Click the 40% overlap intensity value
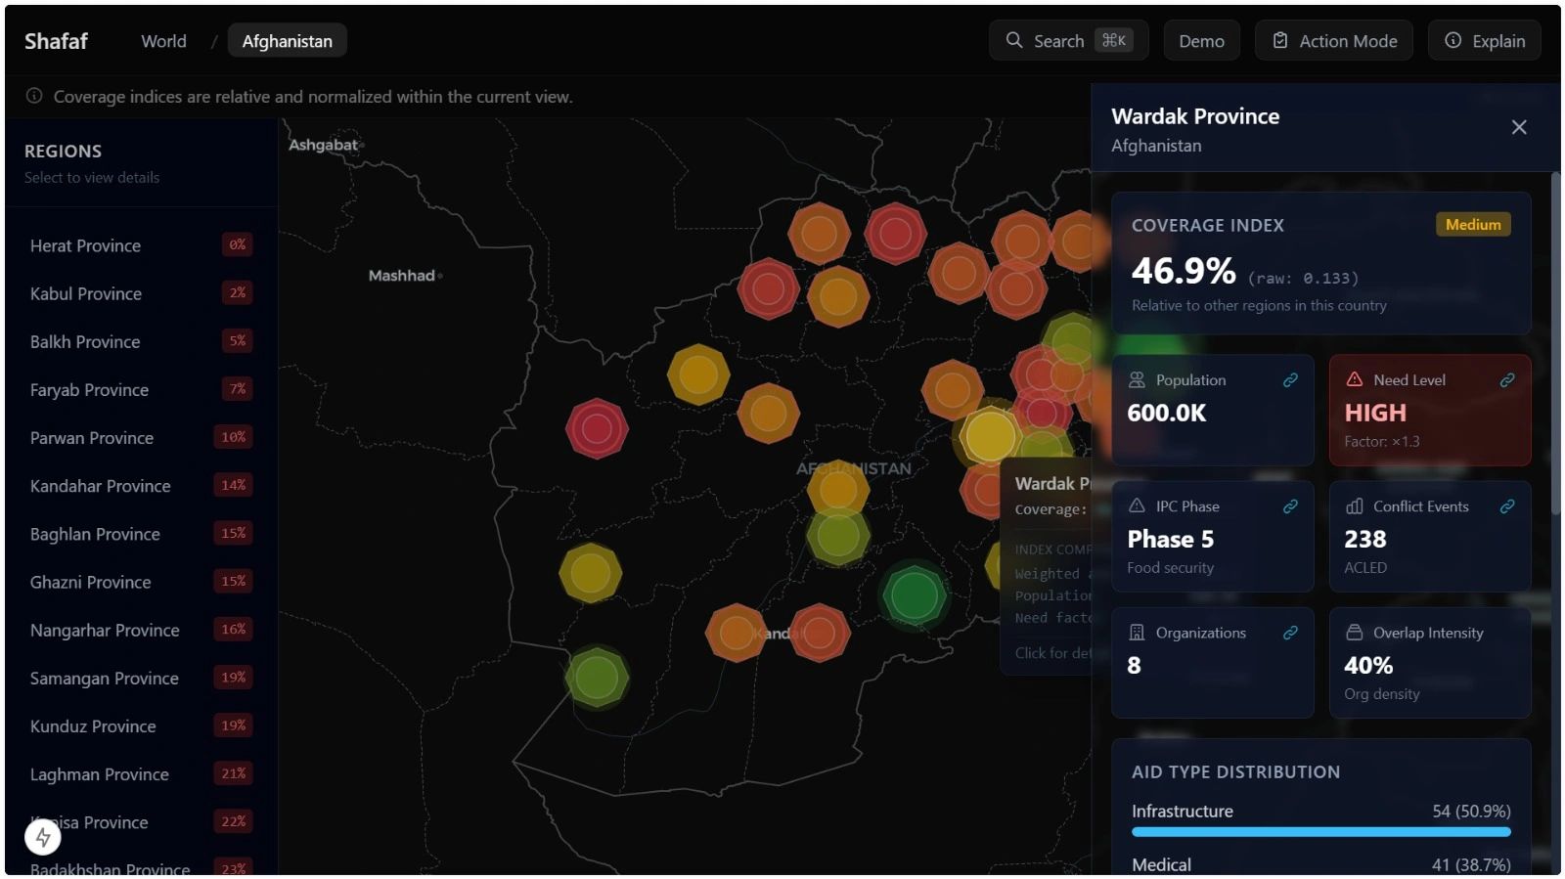 [x=1367, y=665]
